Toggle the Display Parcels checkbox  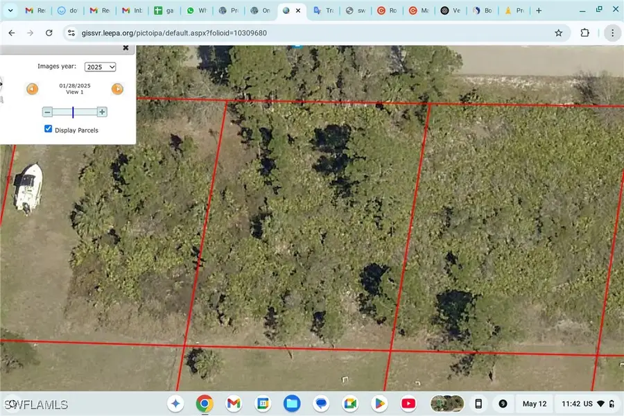tap(48, 128)
